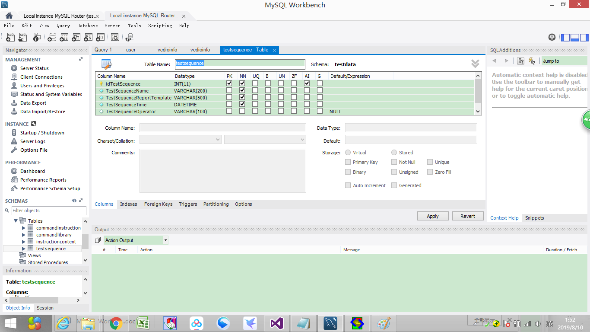Go forward in context help

(507, 61)
